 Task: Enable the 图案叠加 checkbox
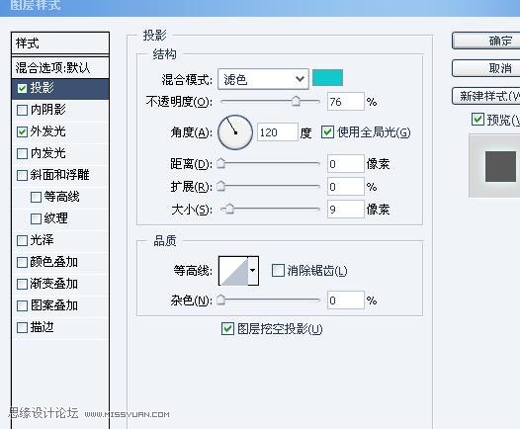(22, 305)
